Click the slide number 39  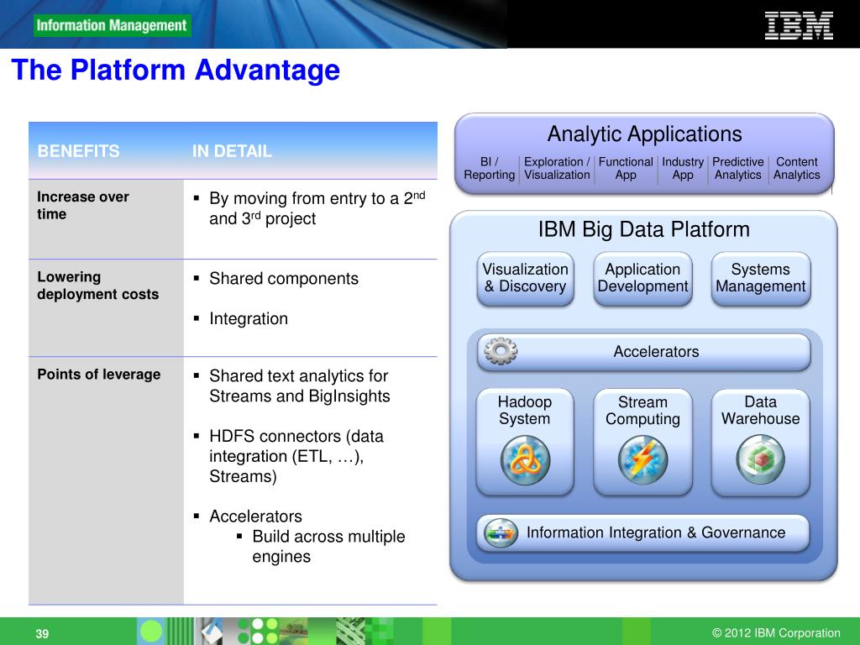[42, 634]
